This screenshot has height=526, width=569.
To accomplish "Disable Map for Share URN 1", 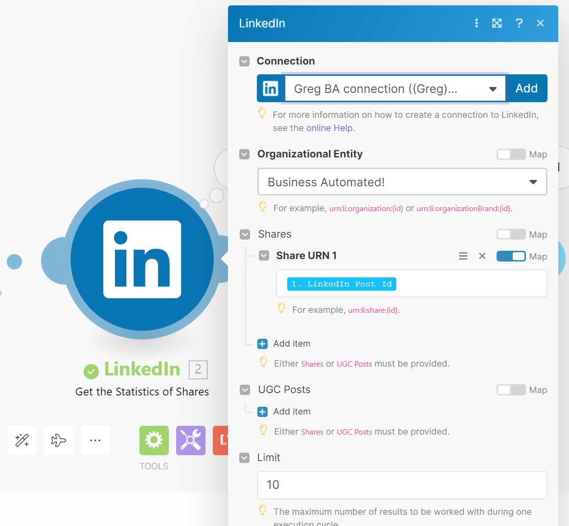I will click(511, 256).
